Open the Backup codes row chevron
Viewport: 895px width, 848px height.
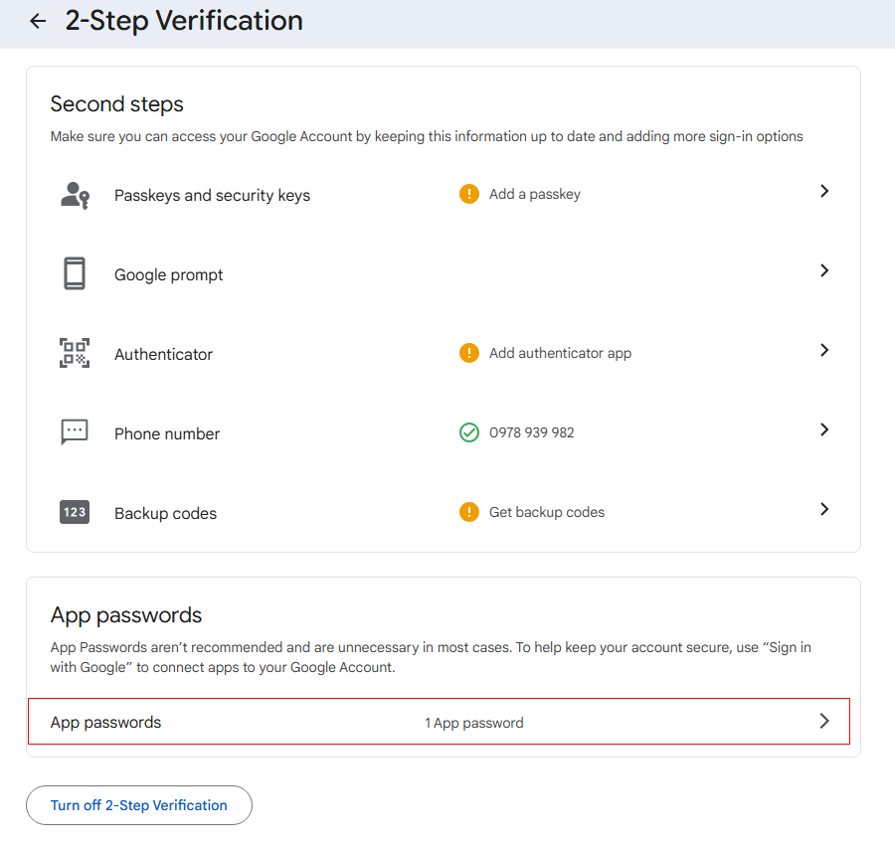(x=824, y=509)
